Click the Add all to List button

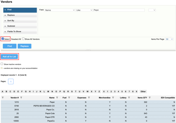tap(9, 56)
